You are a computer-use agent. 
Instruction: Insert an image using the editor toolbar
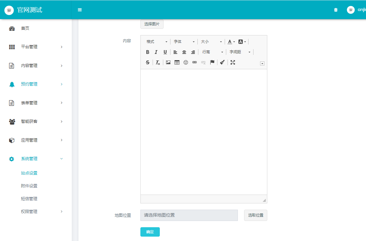pyautogui.click(x=168, y=62)
